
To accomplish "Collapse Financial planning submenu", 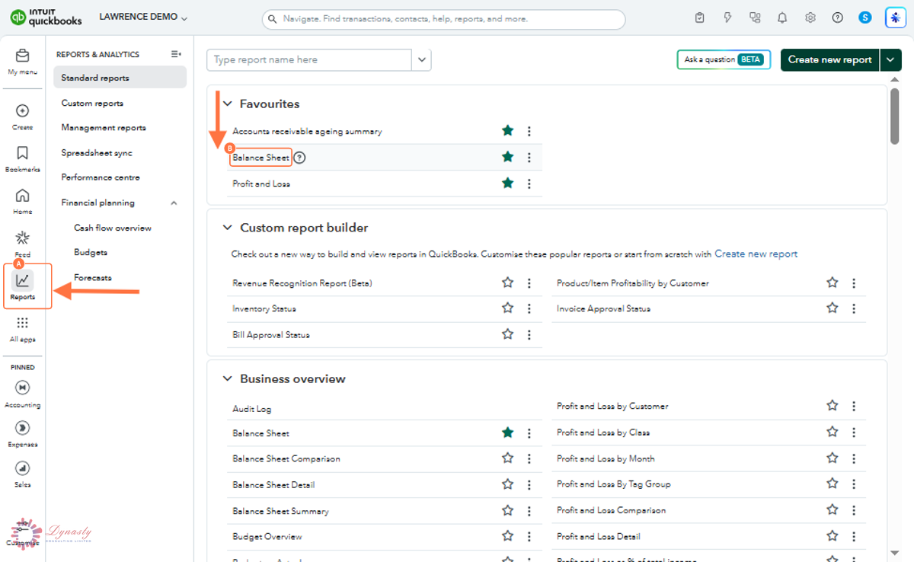I will click(x=174, y=203).
